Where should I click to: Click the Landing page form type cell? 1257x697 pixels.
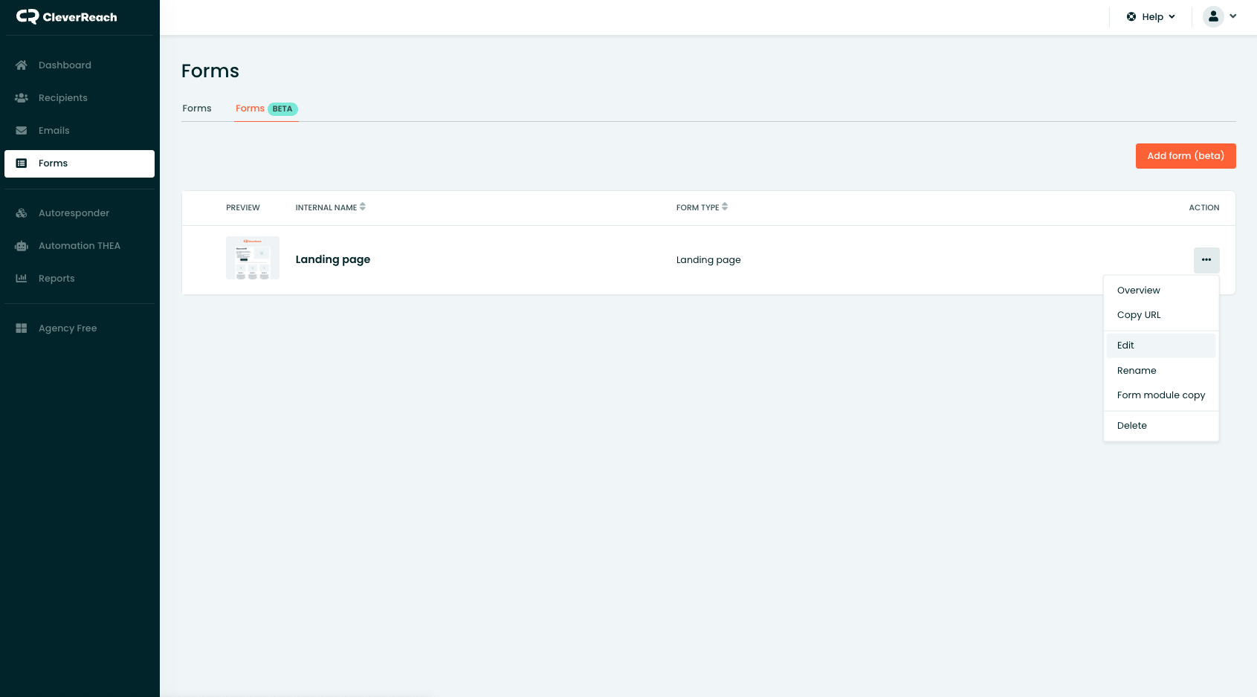[708, 260]
